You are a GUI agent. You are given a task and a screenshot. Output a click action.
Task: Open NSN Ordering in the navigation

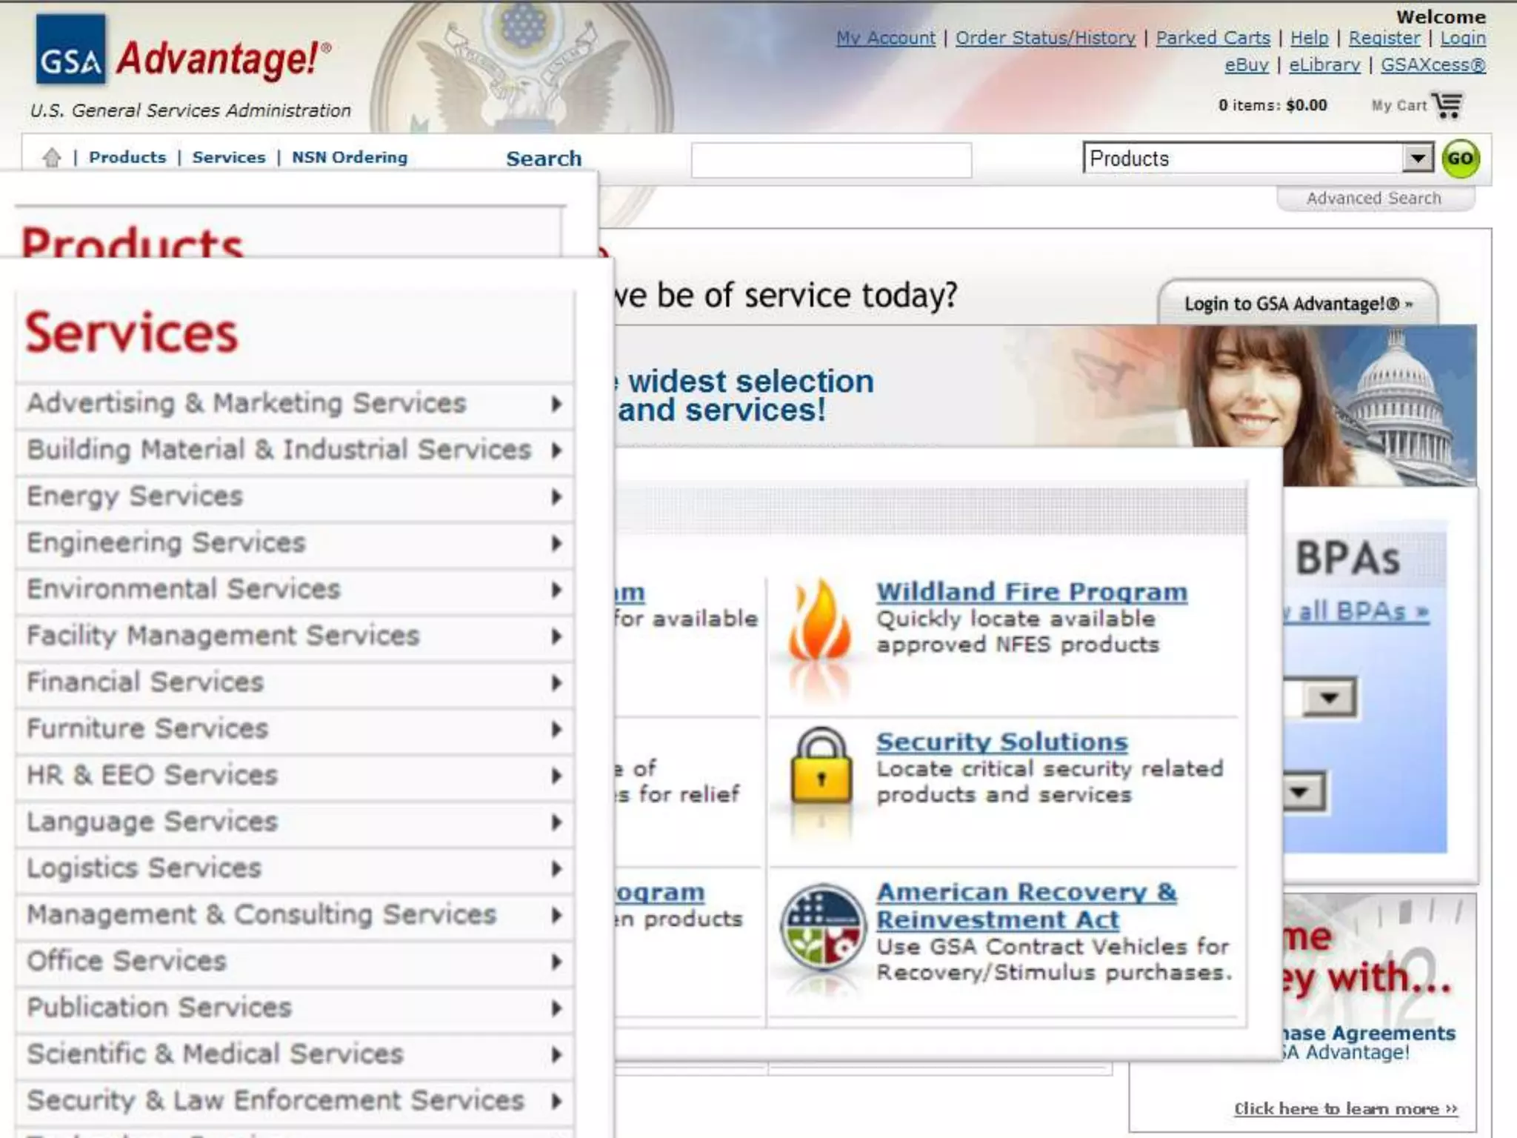(350, 157)
